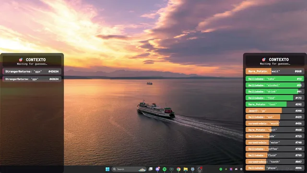Click the purple system tray icon

click(x=231, y=169)
